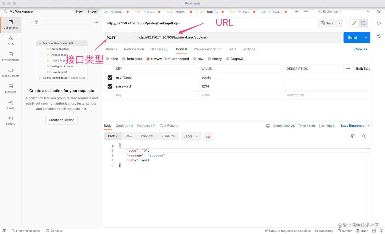Viewport: 385px width, 234px height.
Task: Select the GraphQL body type radio button
Action: pos(228,59)
